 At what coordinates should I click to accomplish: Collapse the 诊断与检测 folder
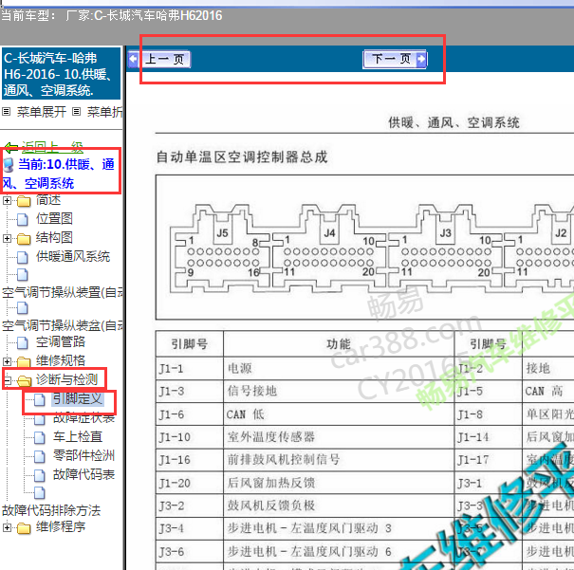(x=7, y=380)
